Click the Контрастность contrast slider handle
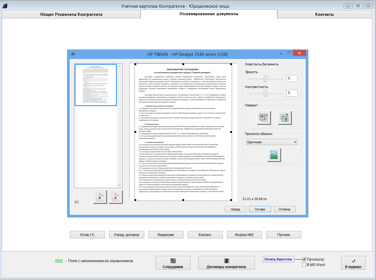The height and width of the screenshot is (280, 376). 265,93
